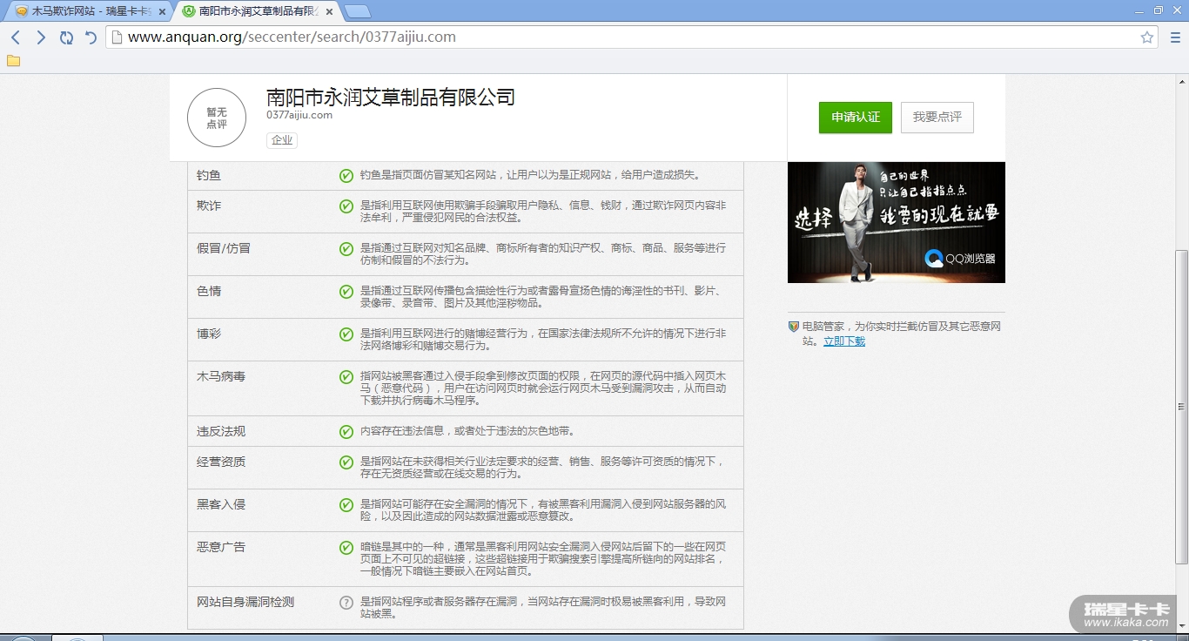The width and height of the screenshot is (1189, 641).
Task: Click the 暂无点评 rating circle
Action: (217, 118)
